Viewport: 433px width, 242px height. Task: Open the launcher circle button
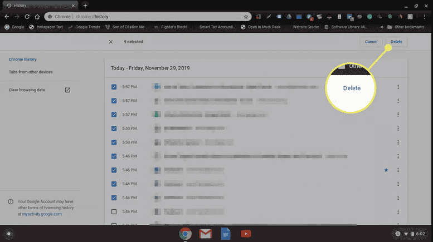(9, 234)
